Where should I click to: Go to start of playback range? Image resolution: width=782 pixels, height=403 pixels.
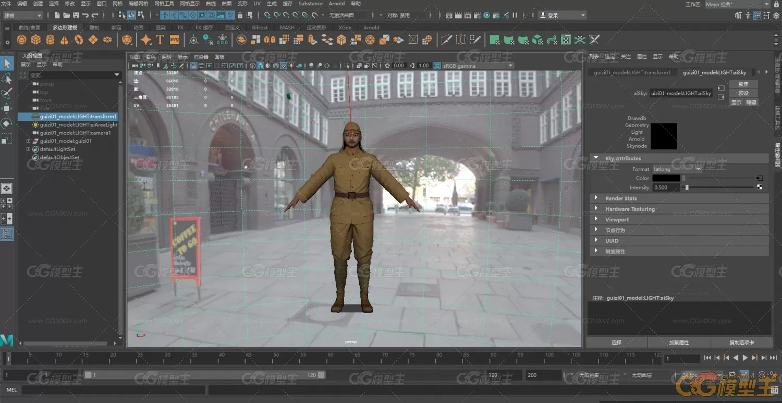point(707,358)
